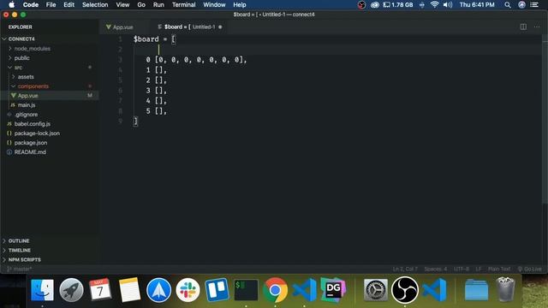Open Trello from the dock
Screen dimensions: 548x308
click(217, 290)
